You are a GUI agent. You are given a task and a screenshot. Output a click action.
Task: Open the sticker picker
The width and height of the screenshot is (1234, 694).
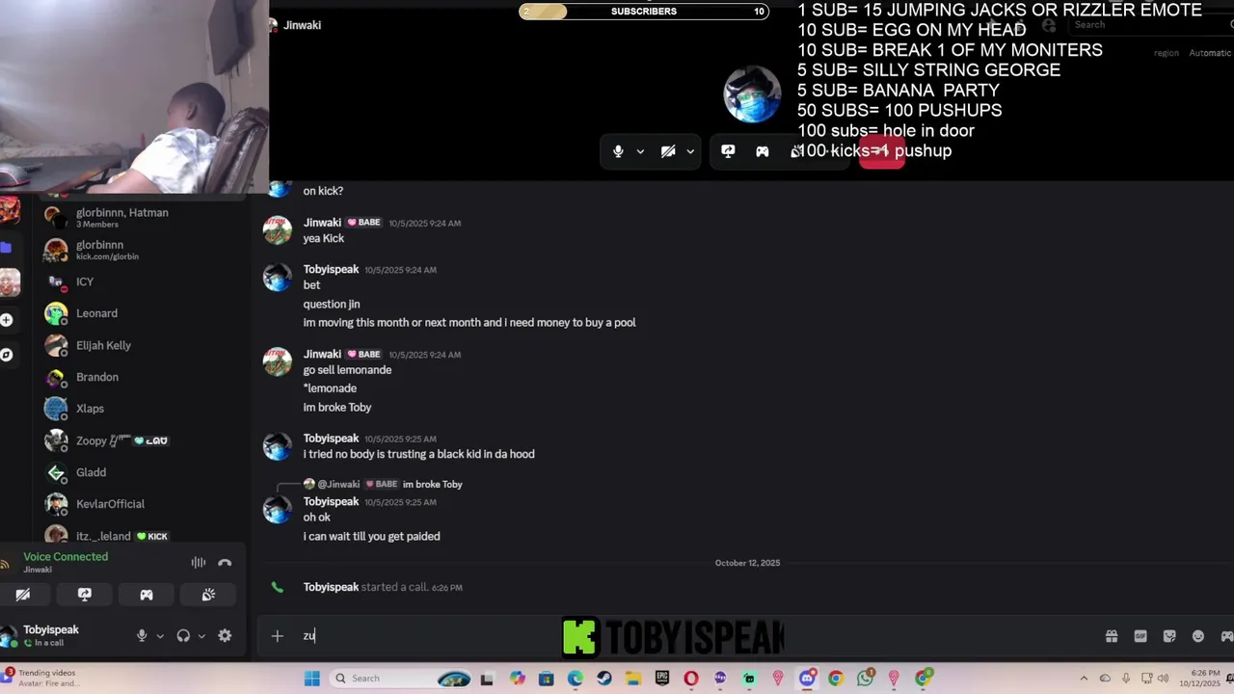(x=1169, y=636)
